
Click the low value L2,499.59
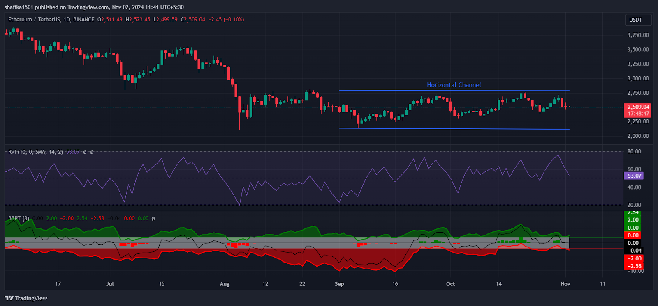[165, 20]
